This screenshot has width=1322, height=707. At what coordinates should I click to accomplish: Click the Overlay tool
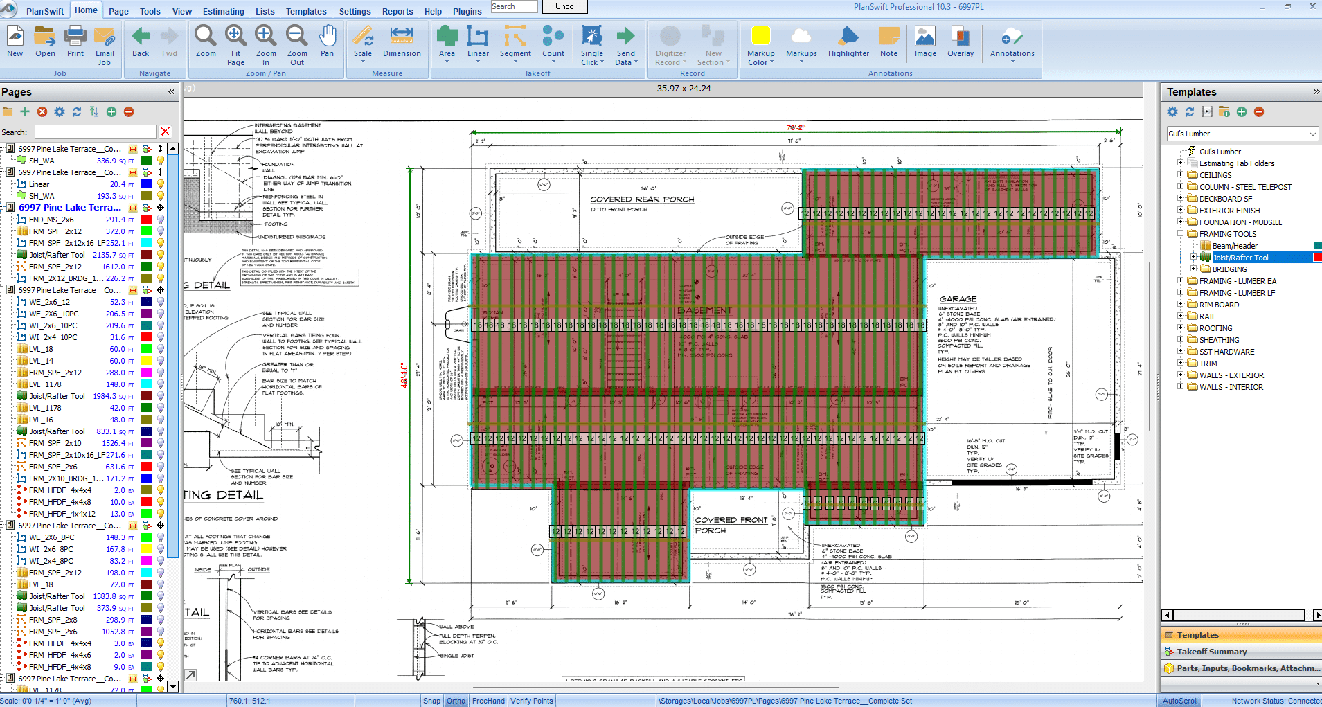(x=961, y=43)
